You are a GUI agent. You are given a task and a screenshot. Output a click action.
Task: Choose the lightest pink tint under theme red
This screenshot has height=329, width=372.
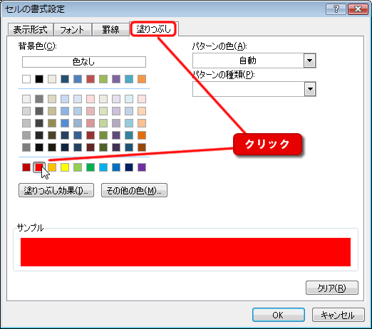91,99
